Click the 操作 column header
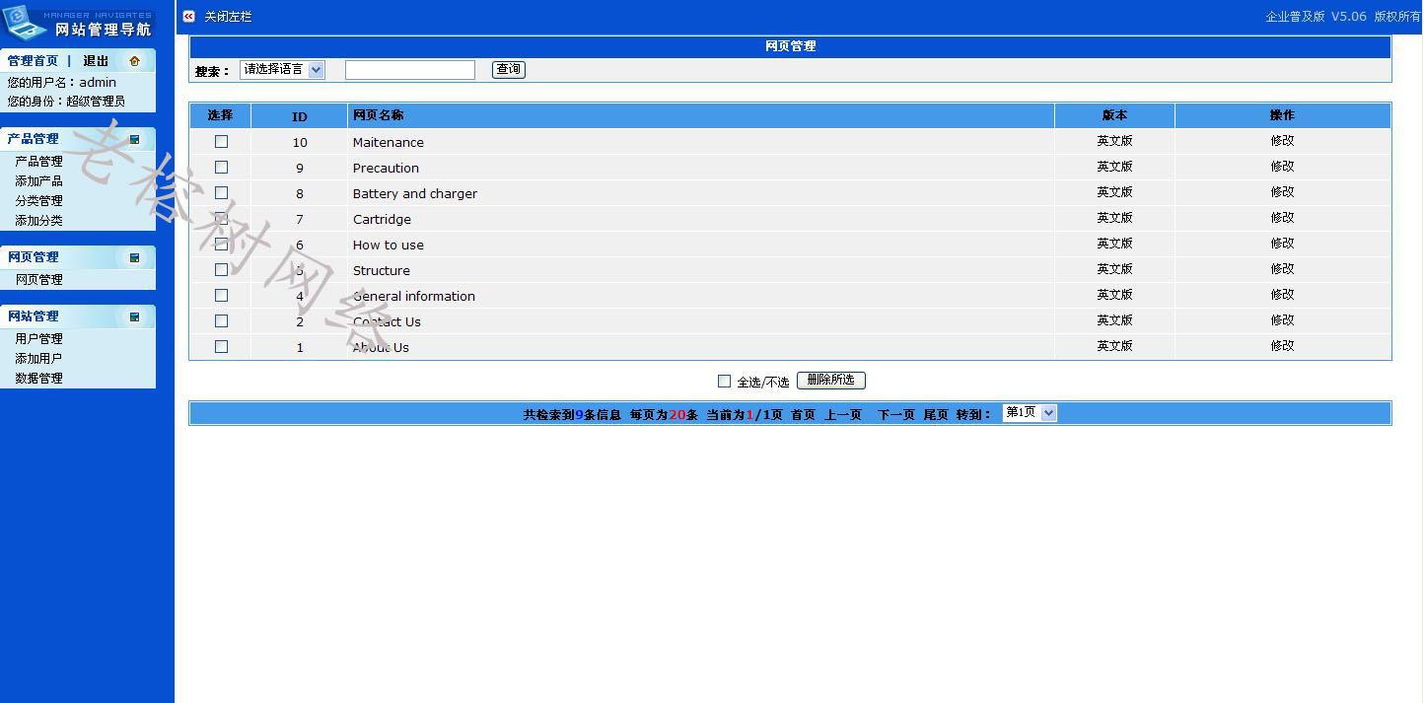The image size is (1424, 703). click(x=1282, y=115)
